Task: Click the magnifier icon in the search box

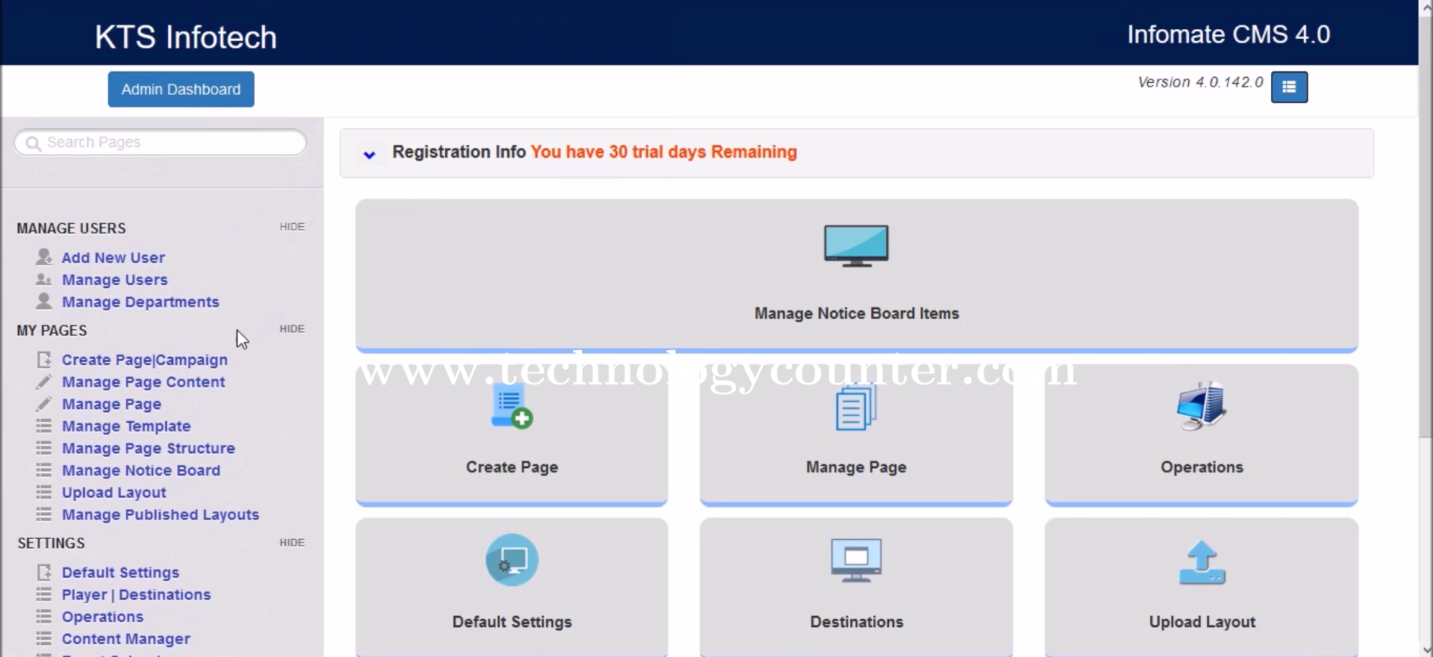Action: pyautogui.click(x=33, y=143)
